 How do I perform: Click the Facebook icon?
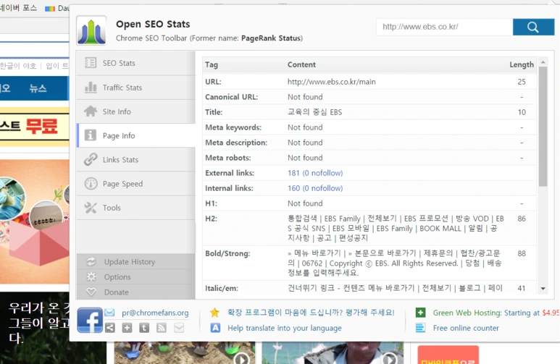pyautogui.click(x=90, y=320)
